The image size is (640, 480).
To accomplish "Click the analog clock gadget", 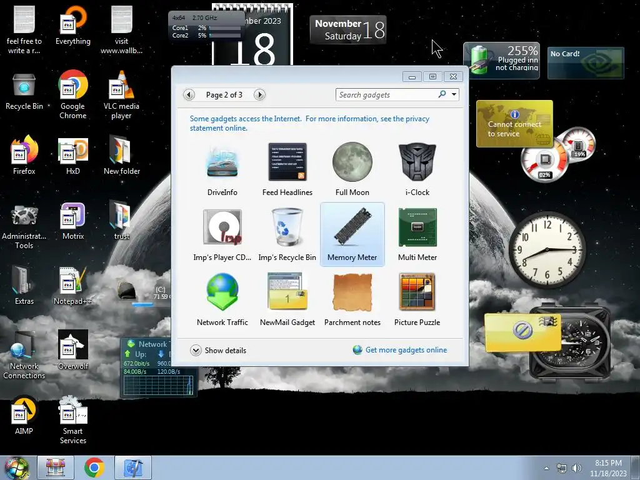I will [x=547, y=249].
